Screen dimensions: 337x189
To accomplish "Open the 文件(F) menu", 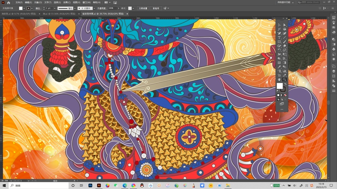I will [x=19, y=2].
